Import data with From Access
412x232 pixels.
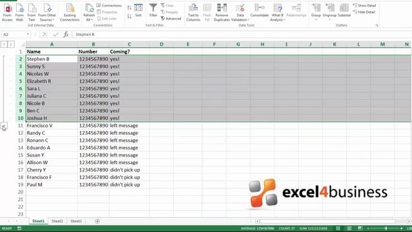pyautogui.click(x=7, y=12)
